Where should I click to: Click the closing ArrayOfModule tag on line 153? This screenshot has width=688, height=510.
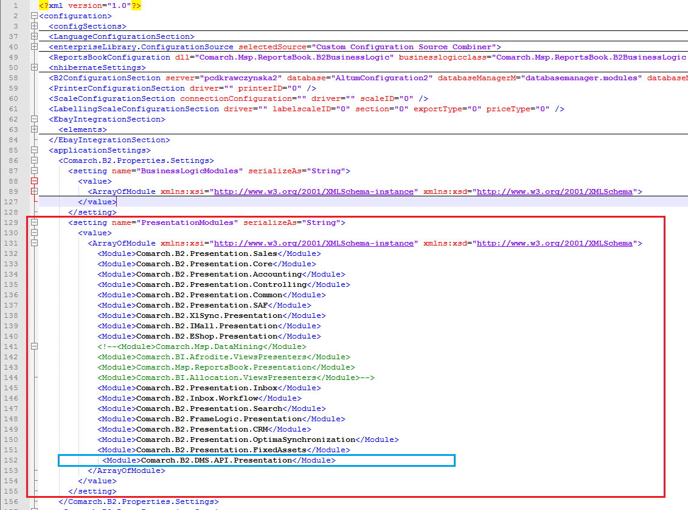pyautogui.click(x=127, y=470)
